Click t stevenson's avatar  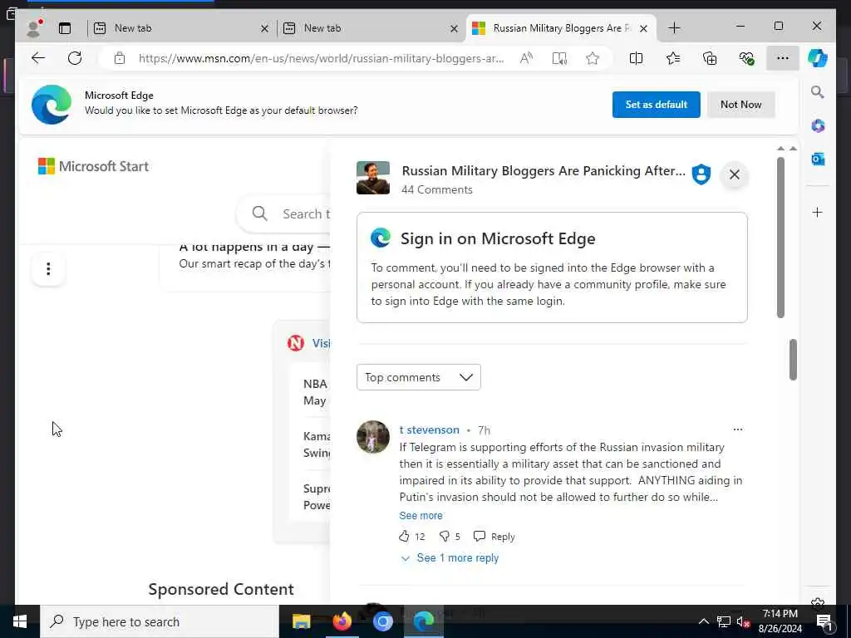coord(373,437)
